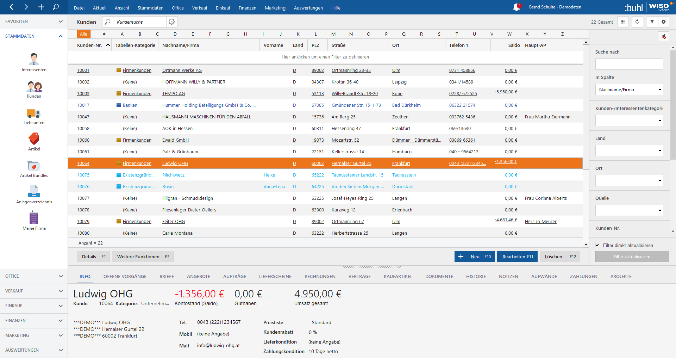Viewport: 676px width, 358px height.
Task: Click the Artikel price tag icon
Action: click(x=34, y=139)
